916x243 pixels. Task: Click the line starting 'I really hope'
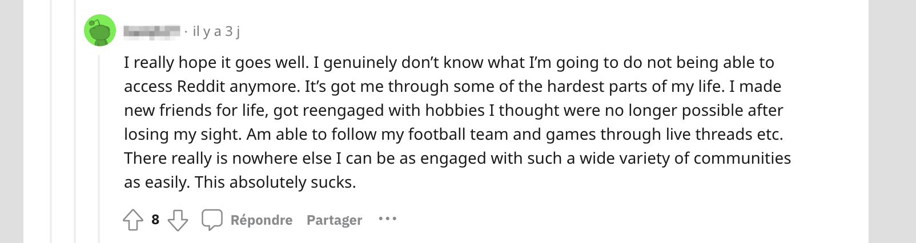point(449,62)
